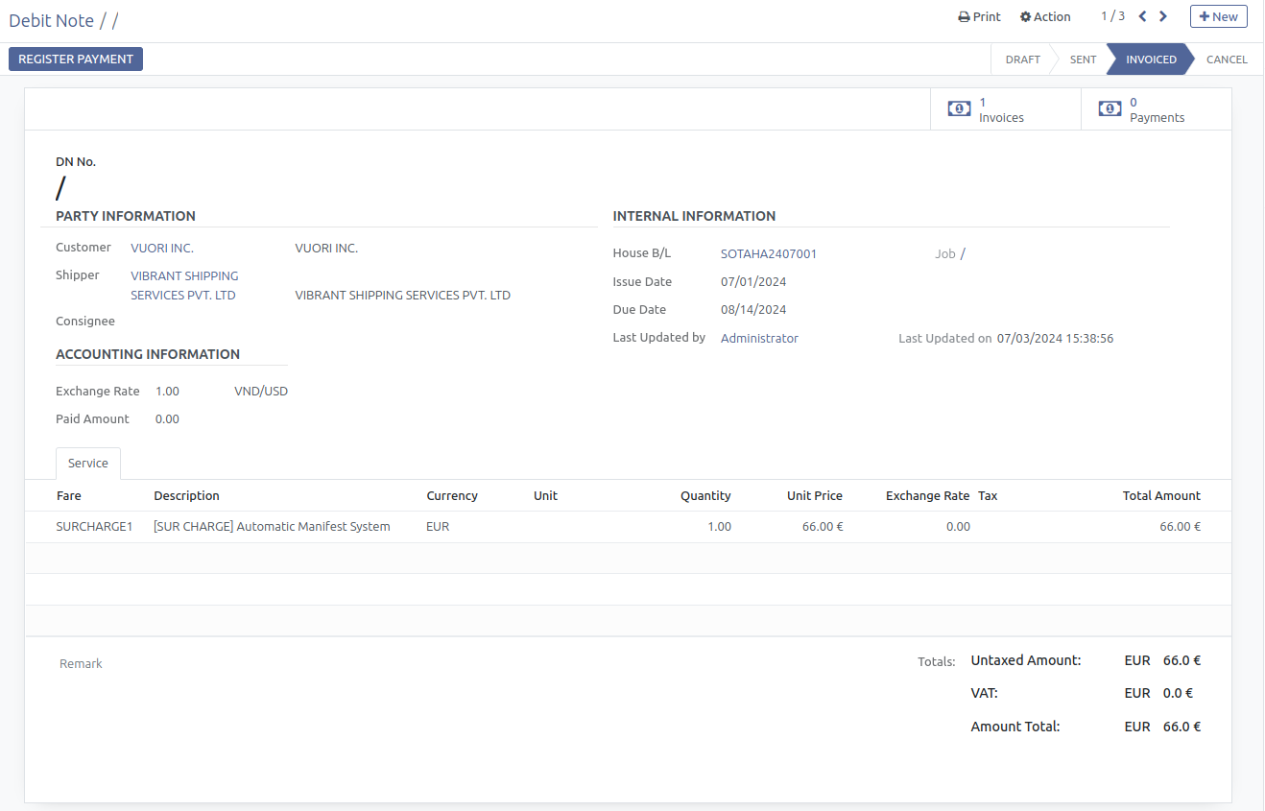Set status to Draft
Image resolution: width=1265 pixels, height=811 pixels.
coord(1022,60)
